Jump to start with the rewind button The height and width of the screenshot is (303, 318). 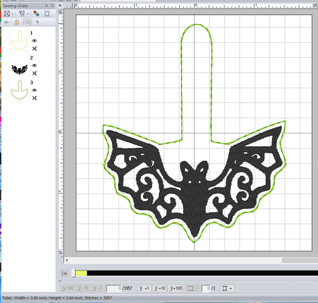(x=64, y=273)
